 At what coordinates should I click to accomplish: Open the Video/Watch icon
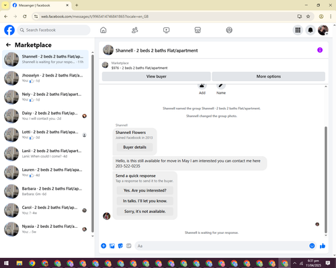click(x=166, y=30)
